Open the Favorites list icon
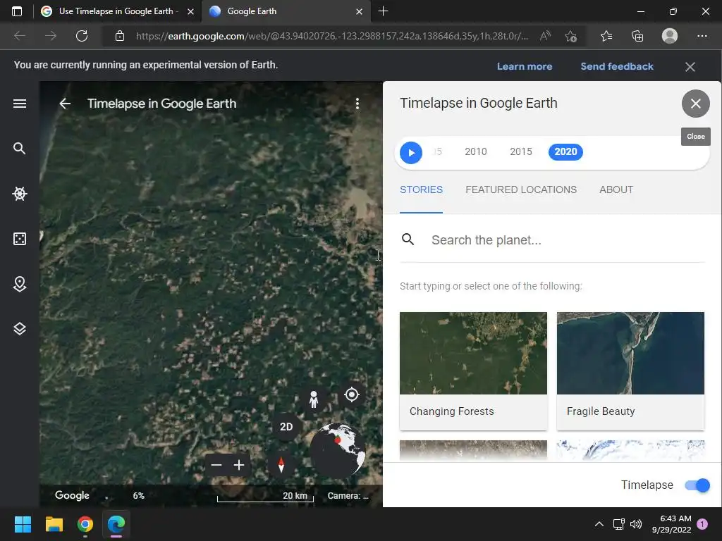The width and height of the screenshot is (722, 541). [x=606, y=36]
